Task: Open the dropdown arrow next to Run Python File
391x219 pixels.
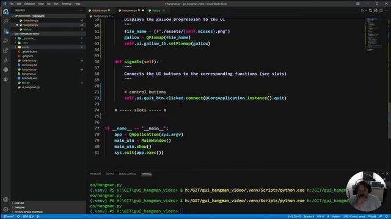Action: [365, 10]
